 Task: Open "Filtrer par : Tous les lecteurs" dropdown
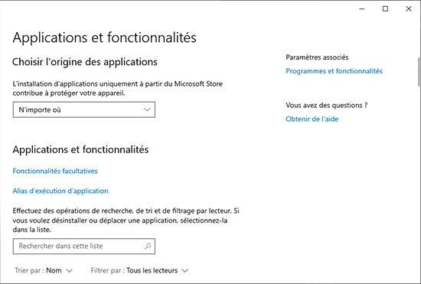[x=139, y=270]
